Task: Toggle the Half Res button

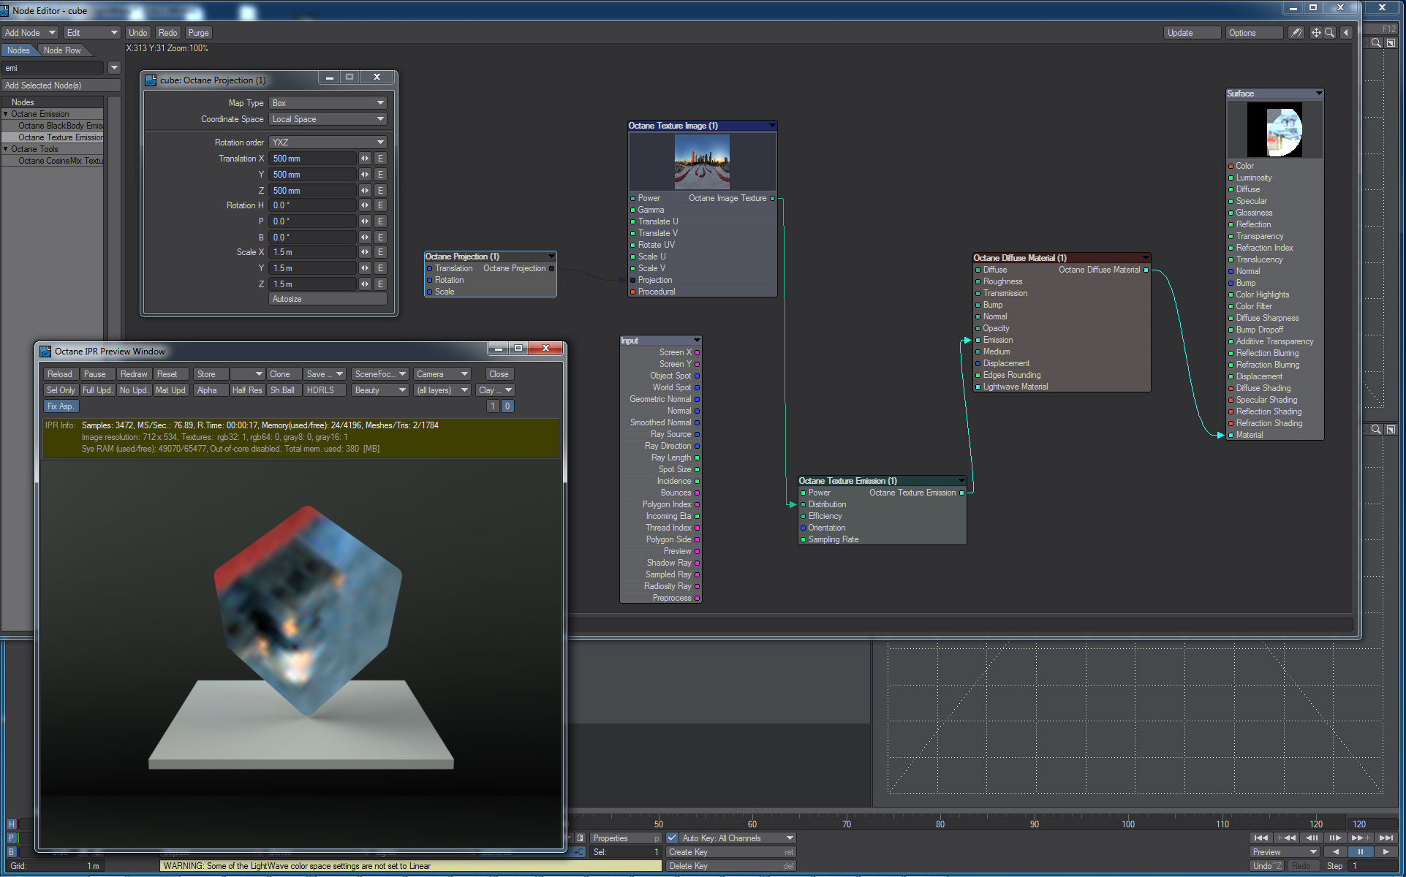Action: pos(246,390)
